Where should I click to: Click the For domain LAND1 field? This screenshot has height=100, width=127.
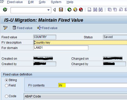61,48
